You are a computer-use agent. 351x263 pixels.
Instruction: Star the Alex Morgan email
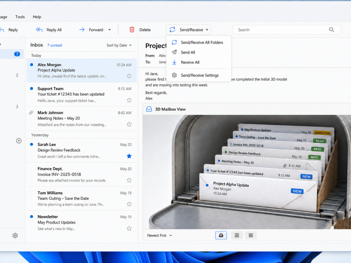[129, 76]
